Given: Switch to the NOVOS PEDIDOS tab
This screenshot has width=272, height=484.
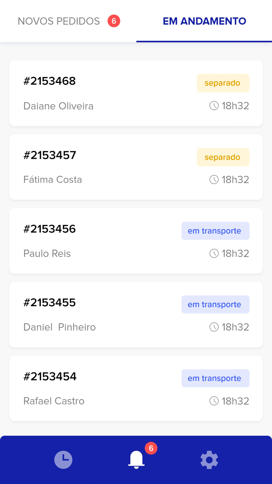Looking at the screenshot, I should pos(58,21).
